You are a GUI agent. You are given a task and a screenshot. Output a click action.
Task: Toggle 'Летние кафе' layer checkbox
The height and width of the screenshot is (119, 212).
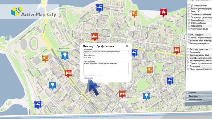[188, 52]
